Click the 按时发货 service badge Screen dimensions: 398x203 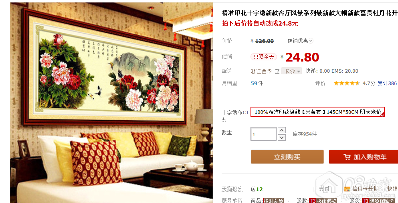[x=273, y=201]
